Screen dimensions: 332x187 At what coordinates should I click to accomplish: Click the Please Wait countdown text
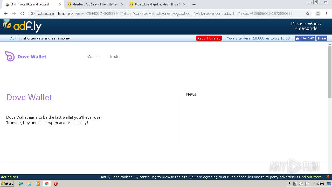(306, 26)
